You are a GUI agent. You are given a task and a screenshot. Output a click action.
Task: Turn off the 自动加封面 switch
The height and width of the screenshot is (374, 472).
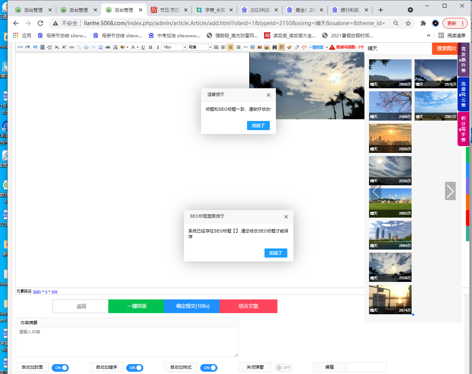click(x=60, y=368)
